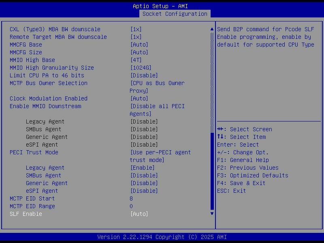Toggle PECI Trust Generic Agent [Disable] value

tap(144, 183)
